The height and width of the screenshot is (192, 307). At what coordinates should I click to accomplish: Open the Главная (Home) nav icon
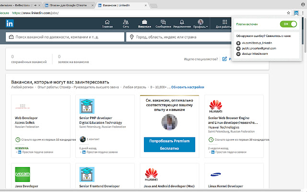(x=107, y=23)
